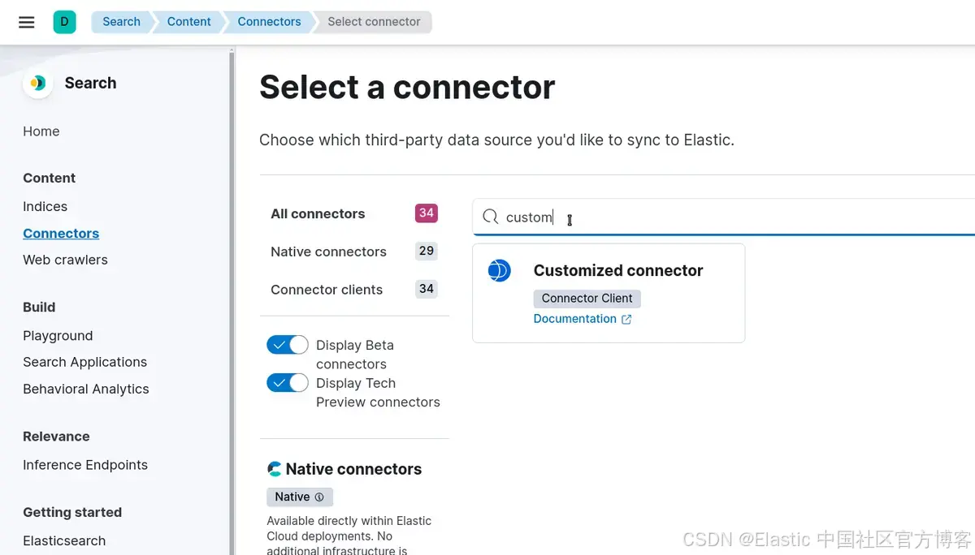Open Home in the sidebar
Screen dimensions: 975x555
click(41, 131)
